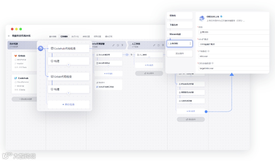Click the circular arrow icon before 人工审核 task
This screenshot has width=275, height=161.
tap(131, 55)
